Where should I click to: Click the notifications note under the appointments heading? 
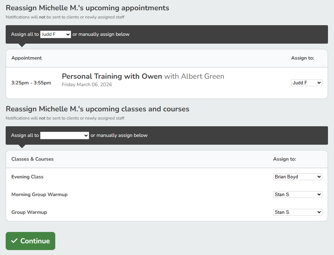65,17
